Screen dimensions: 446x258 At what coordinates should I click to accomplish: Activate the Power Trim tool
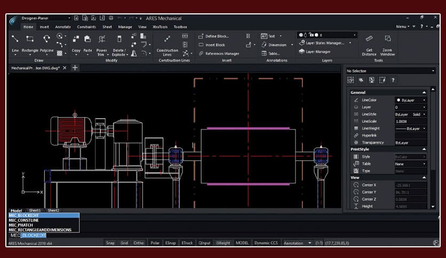[102, 38]
